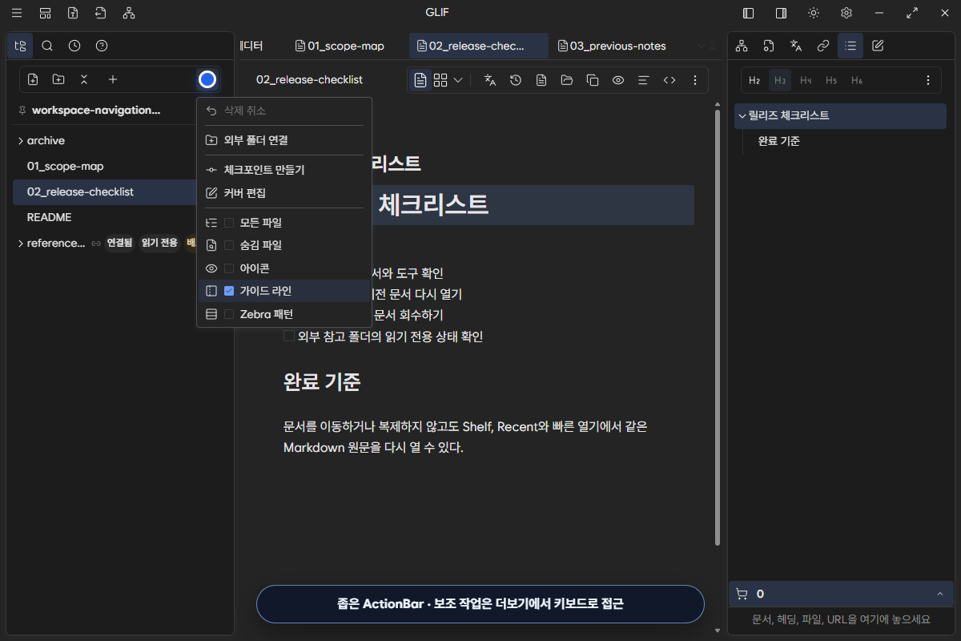The height and width of the screenshot is (641, 961).
Task: Toggle the left sidebar panel
Action: click(749, 13)
